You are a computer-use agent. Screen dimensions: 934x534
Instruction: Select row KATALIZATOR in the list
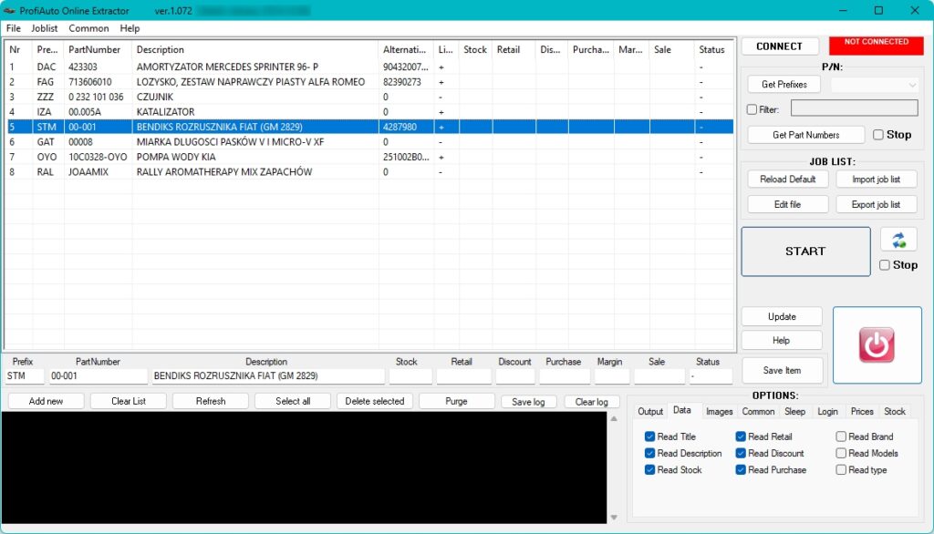point(369,112)
